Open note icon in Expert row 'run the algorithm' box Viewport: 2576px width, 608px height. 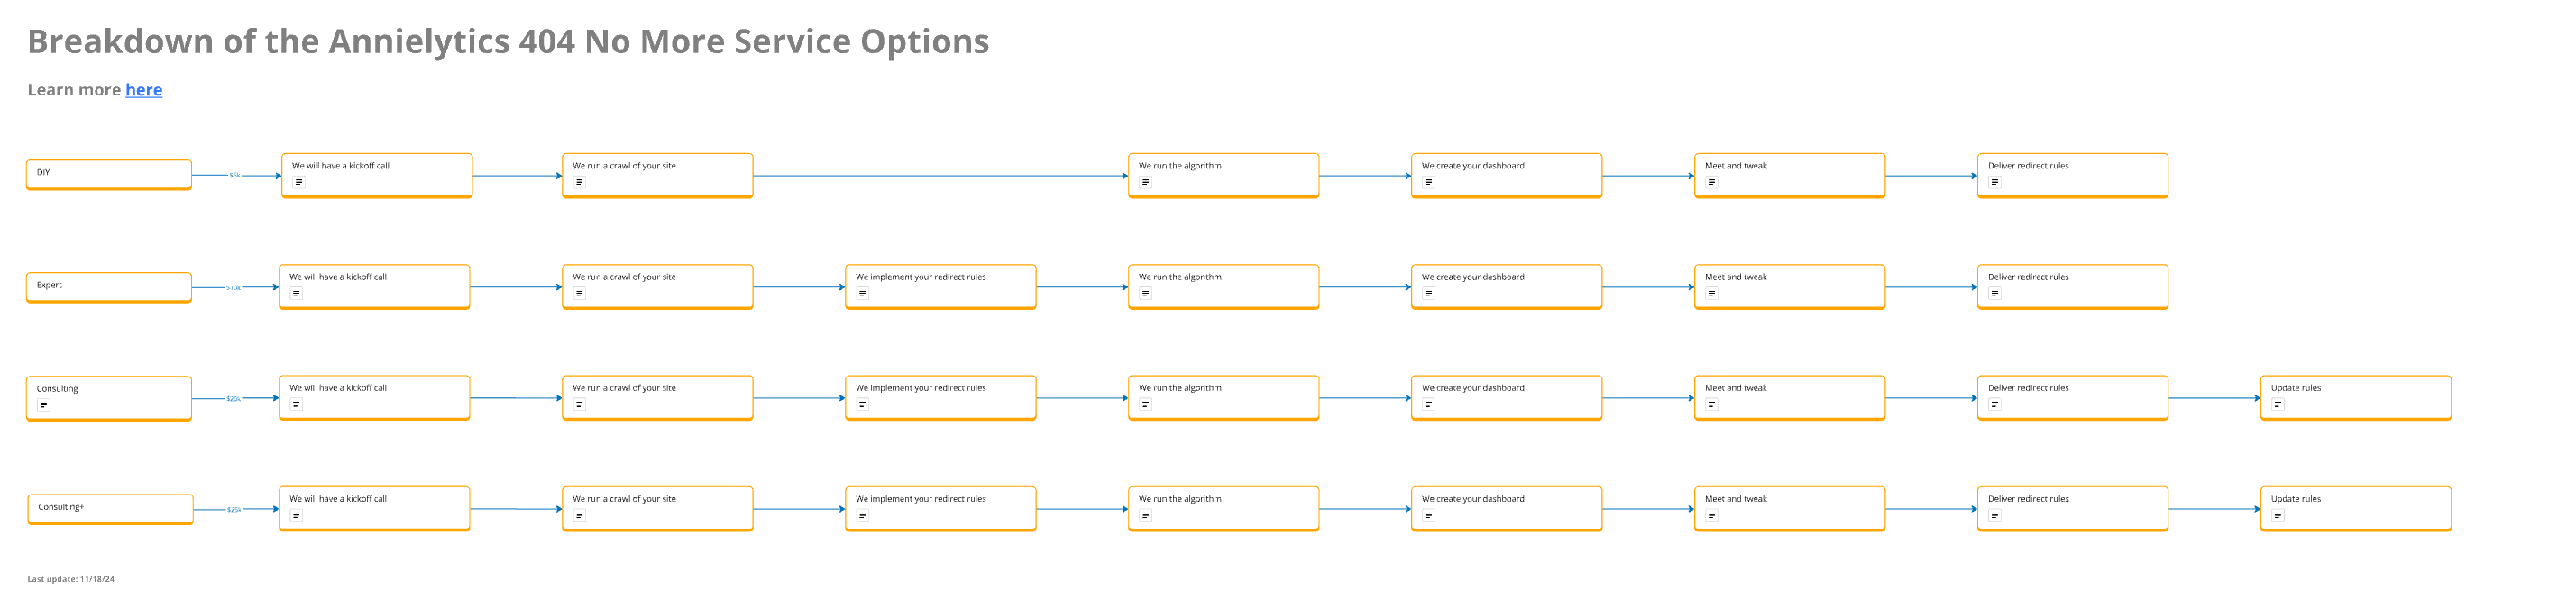point(1145,294)
